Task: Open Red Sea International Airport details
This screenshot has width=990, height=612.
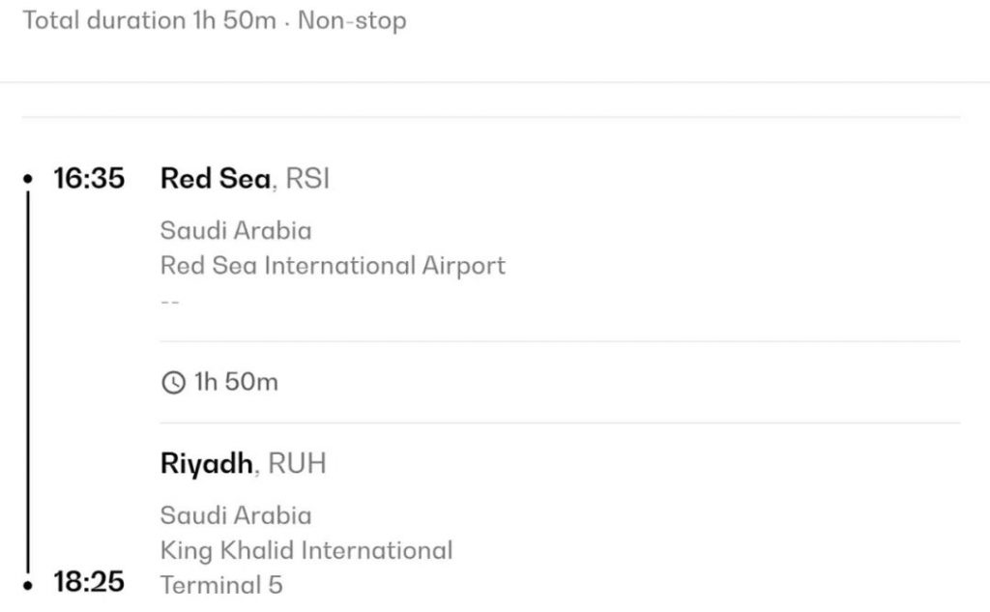Action: click(333, 265)
